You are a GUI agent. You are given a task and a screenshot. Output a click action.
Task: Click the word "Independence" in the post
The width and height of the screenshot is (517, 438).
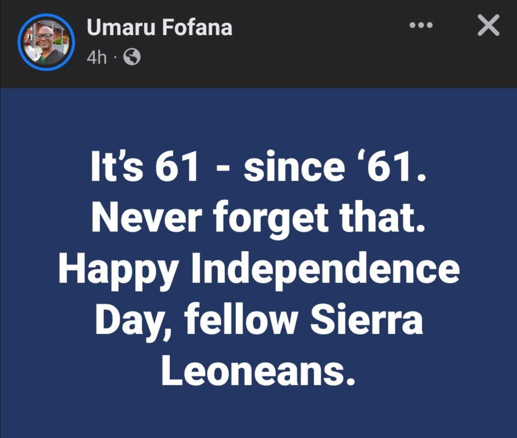(x=325, y=270)
